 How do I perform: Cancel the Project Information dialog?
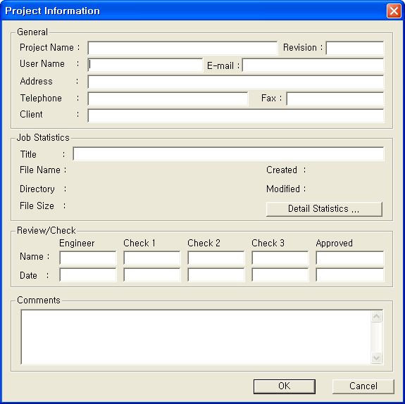[x=363, y=386]
